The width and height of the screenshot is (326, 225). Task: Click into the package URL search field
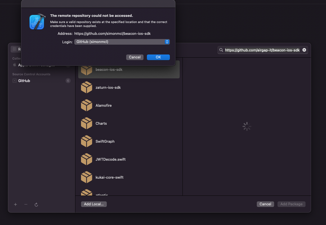[263, 50]
